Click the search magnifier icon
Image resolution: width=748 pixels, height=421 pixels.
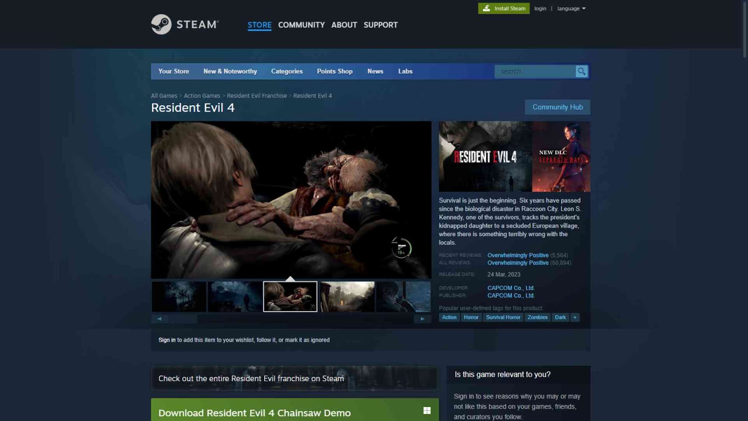(582, 71)
